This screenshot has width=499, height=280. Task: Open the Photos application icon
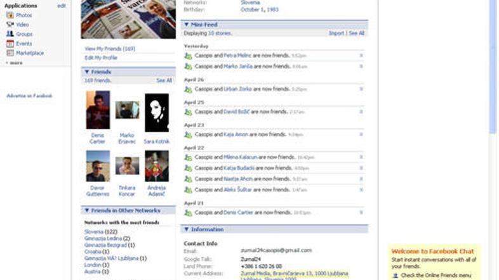(x=10, y=15)
